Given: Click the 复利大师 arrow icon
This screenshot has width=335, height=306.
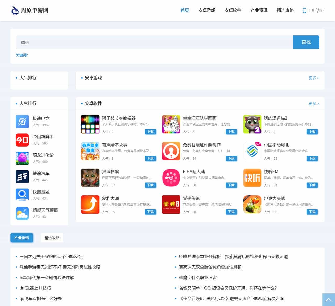Looking at the screenshot, I should [90, 205].
